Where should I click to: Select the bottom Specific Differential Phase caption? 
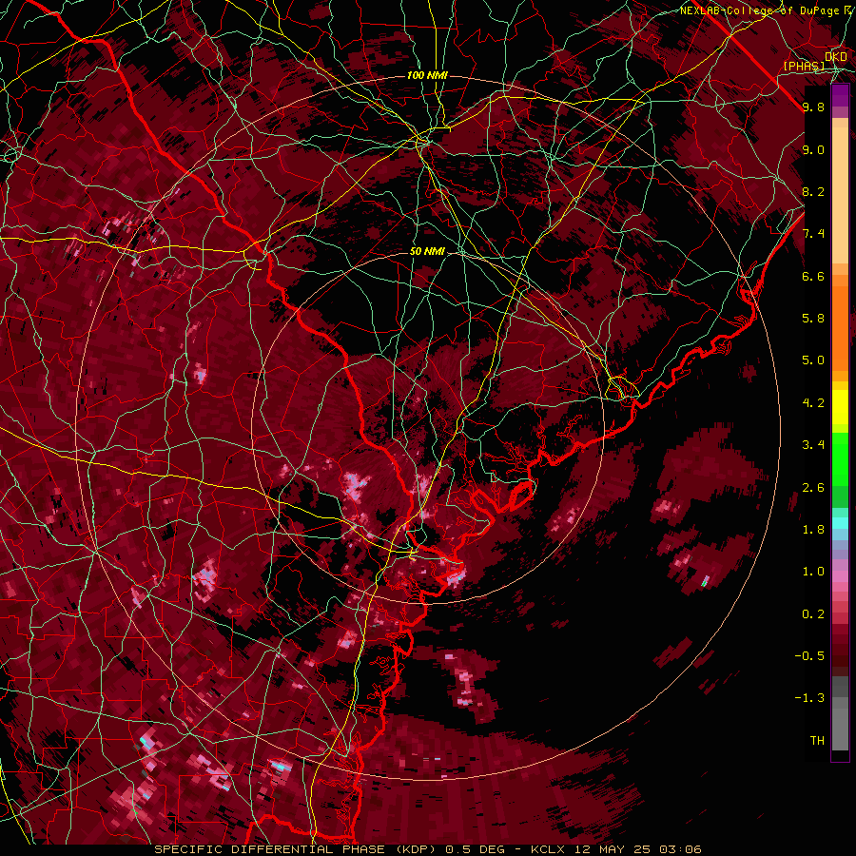point(427,849)
